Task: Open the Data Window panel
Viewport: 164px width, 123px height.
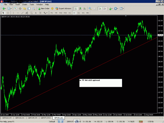Action: click(x=20, y=8)
